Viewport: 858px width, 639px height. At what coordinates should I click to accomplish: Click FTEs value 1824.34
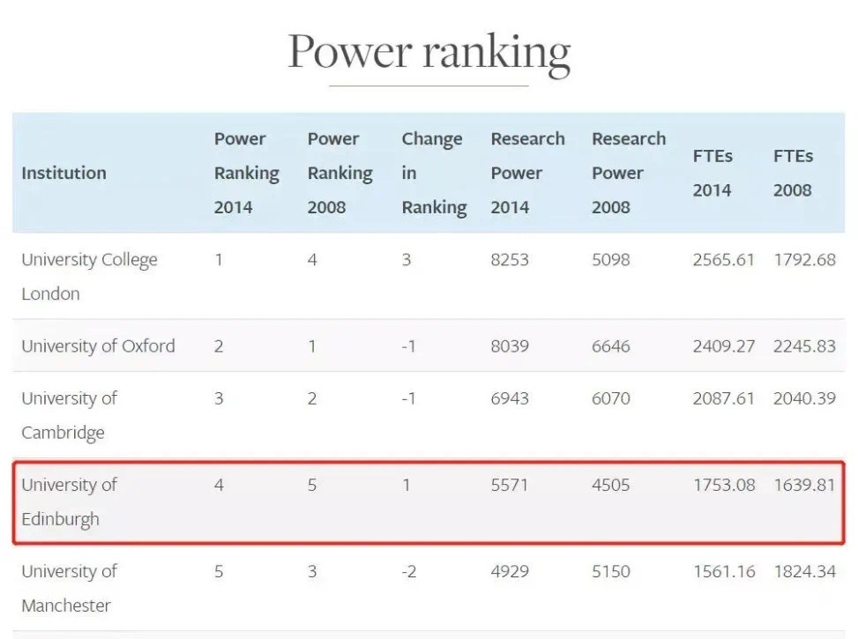point(804,571)
